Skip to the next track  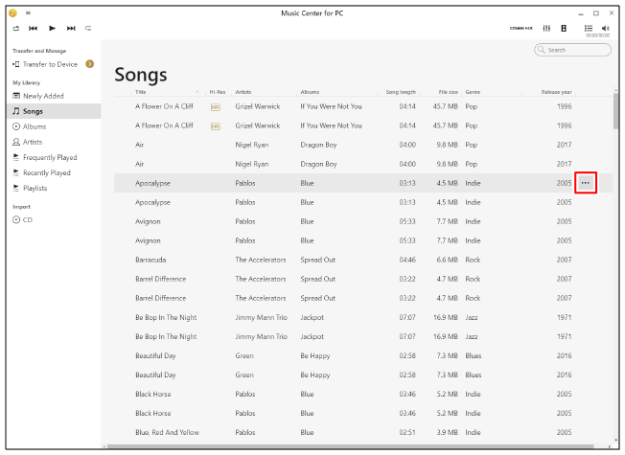[x=70, y=29]
